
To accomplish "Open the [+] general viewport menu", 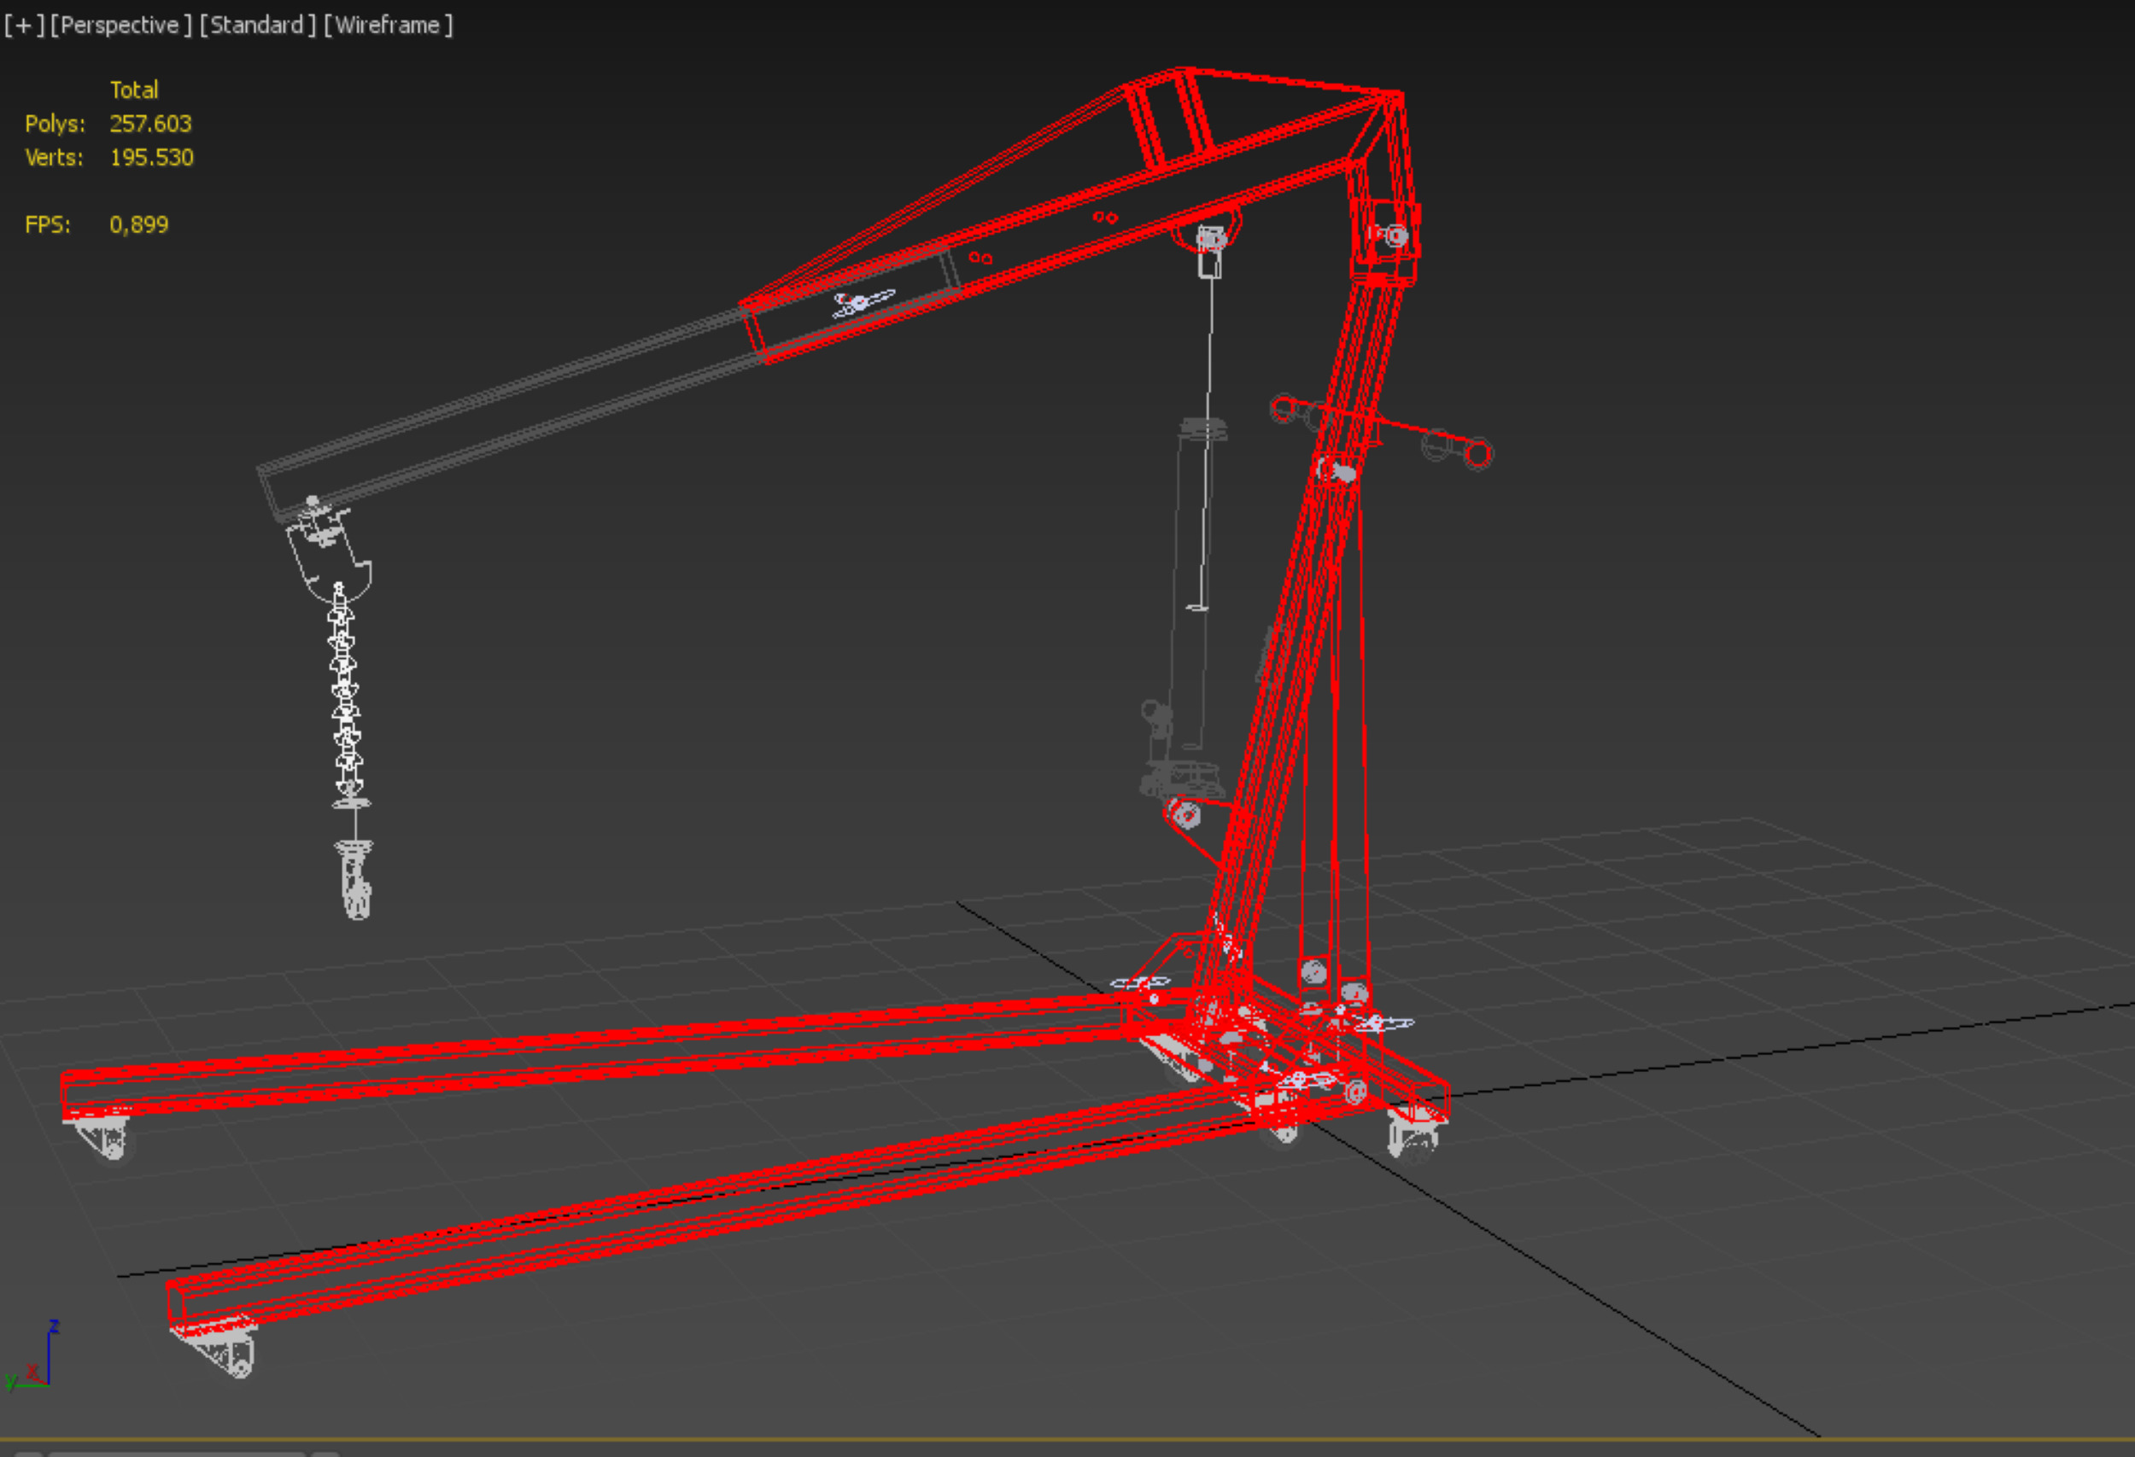I will 24,25.
